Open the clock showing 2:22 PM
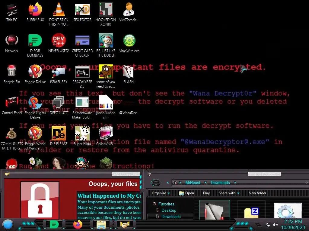 click(x=293, y=224)
